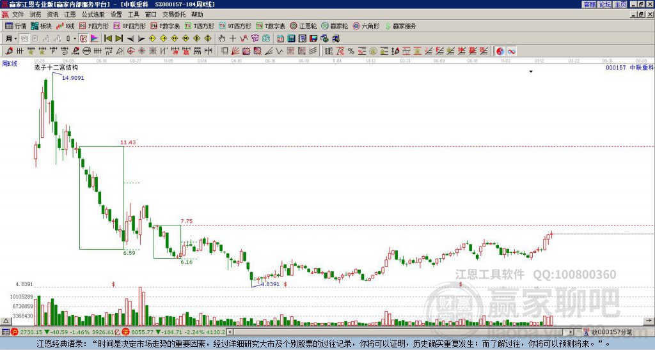
Task: Expand the 月 period dropdown arrow
Action: point(16,39)
